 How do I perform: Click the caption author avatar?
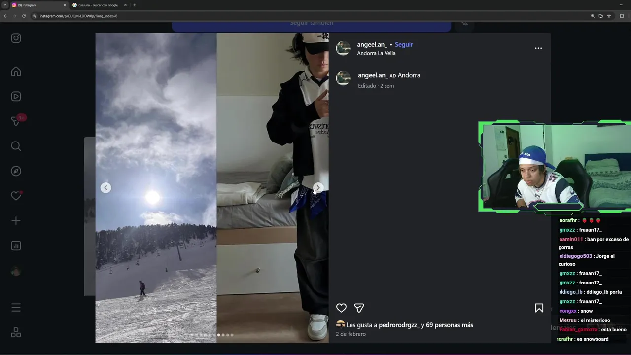click(343, 78)
